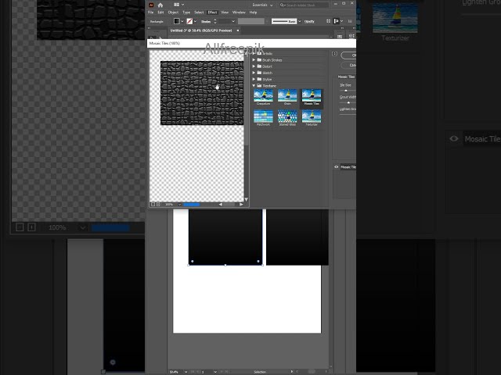This screenshot has height=375, width=501.
Task: Select the Craquelure texture thumbnail
Action: [x=263, y=97]
